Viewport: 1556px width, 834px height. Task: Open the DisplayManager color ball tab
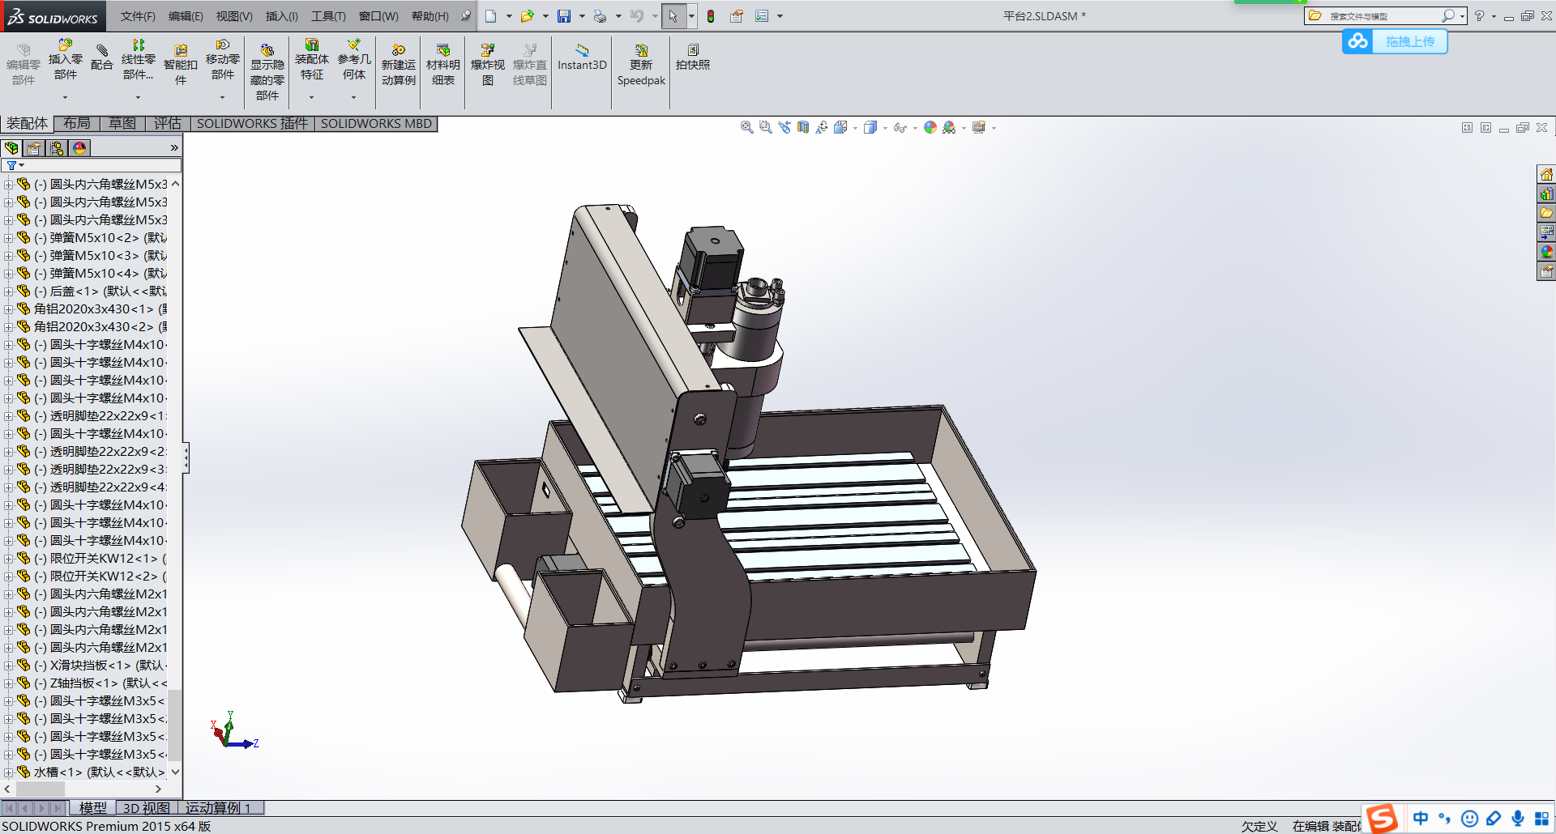[x=79, y=148]
